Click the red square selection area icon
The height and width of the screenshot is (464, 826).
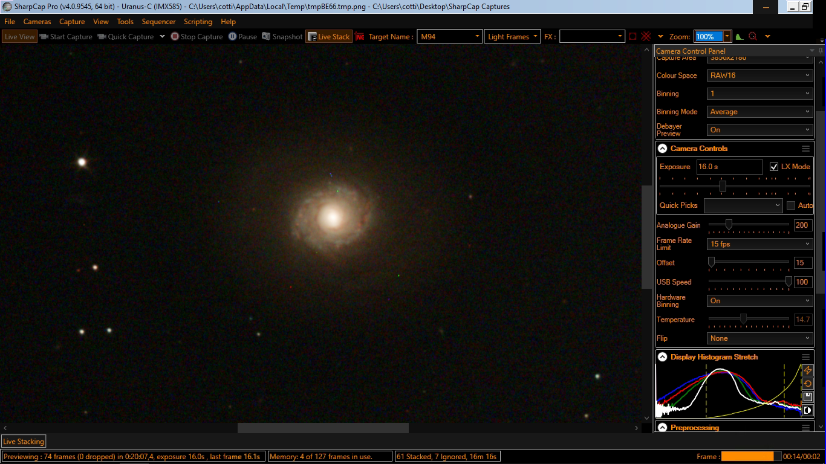click(633, 37)
